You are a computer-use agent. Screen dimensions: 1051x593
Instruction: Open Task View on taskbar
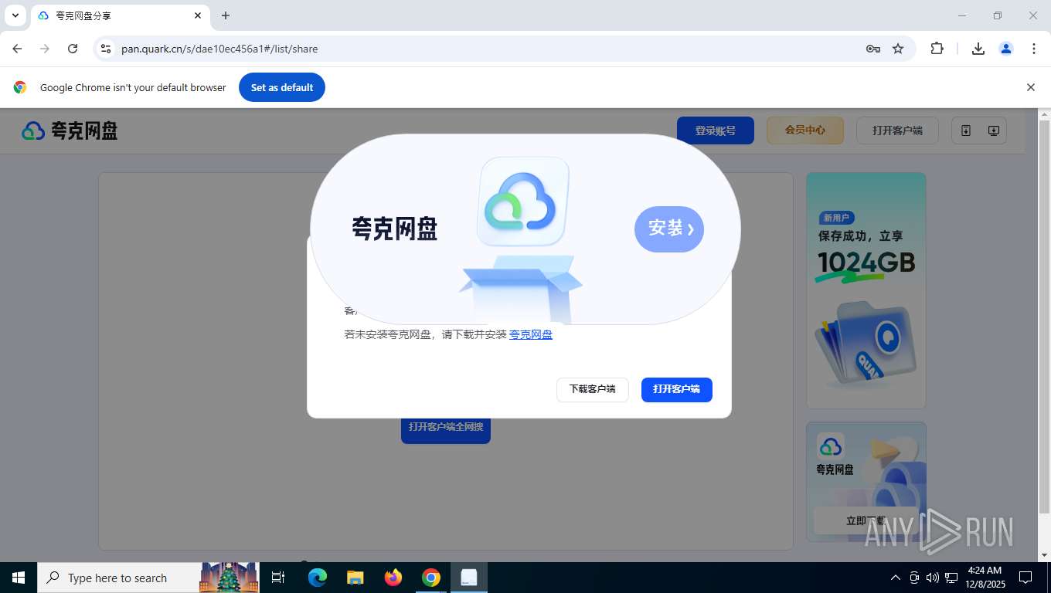coord(278,578)
